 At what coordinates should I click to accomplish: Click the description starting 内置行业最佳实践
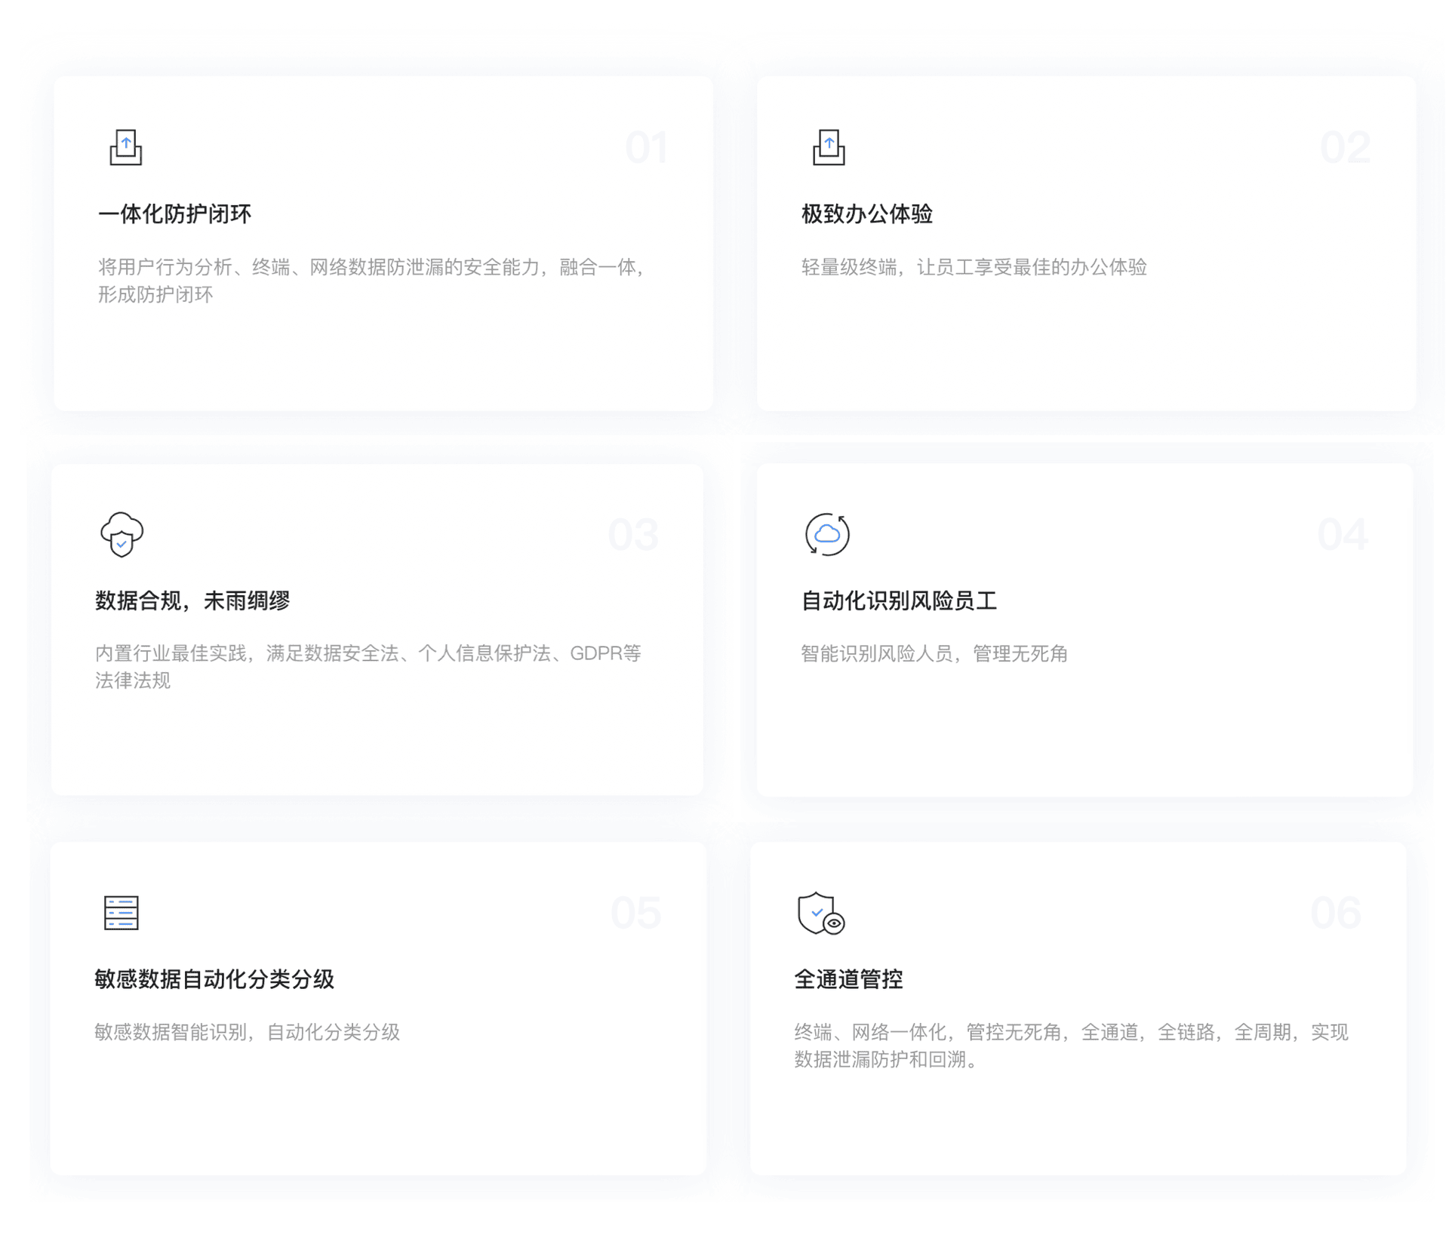(368, 667)
